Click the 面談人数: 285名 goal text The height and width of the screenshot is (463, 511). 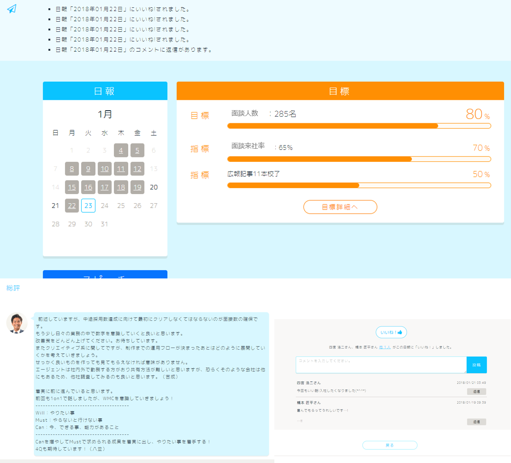(x=263, y=113)
